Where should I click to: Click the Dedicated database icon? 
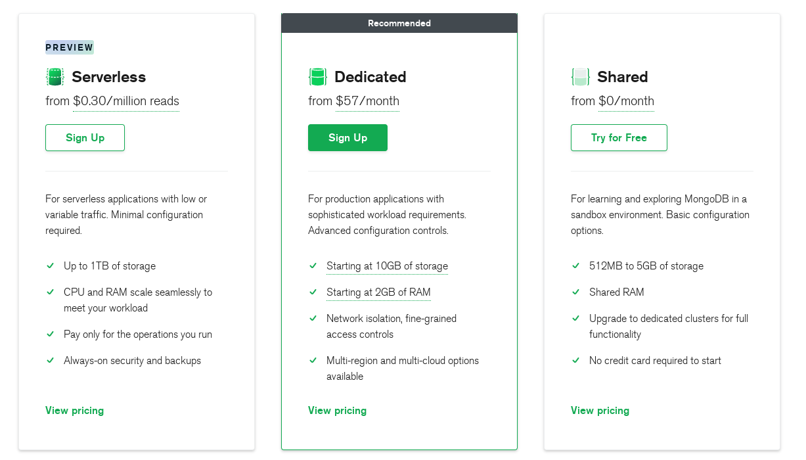pyautogui.click(x=317, y=77)
